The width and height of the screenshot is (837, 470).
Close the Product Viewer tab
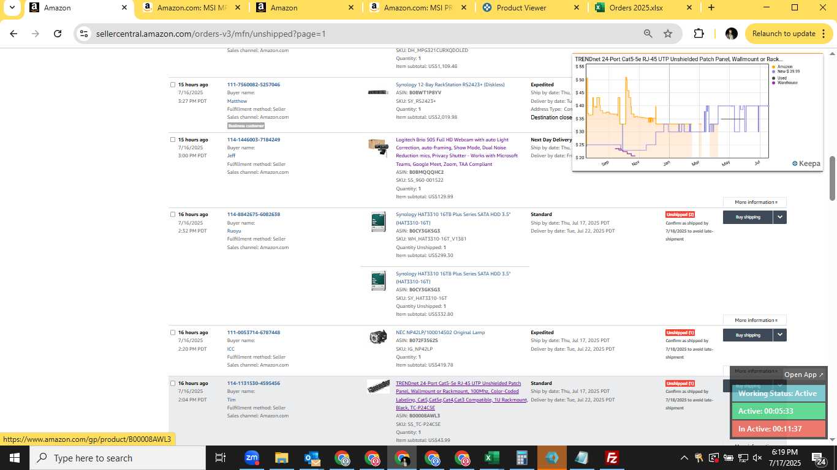577,7
